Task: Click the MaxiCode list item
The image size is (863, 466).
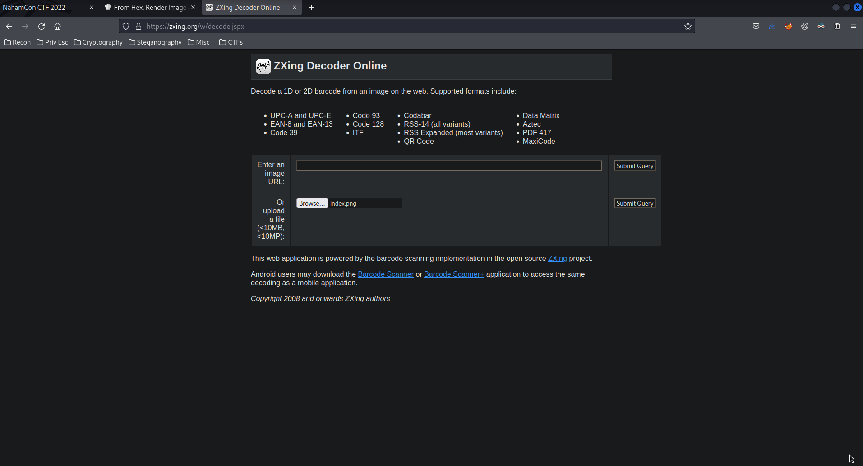Action: pyautogui.click(x=539, y=142)
